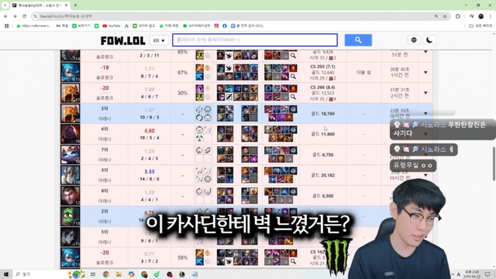Click the 6.75 KDA value
496x279 pixels.
pyautogui.click(x=150, y=212)
